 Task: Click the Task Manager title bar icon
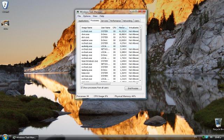pos(78,12)
